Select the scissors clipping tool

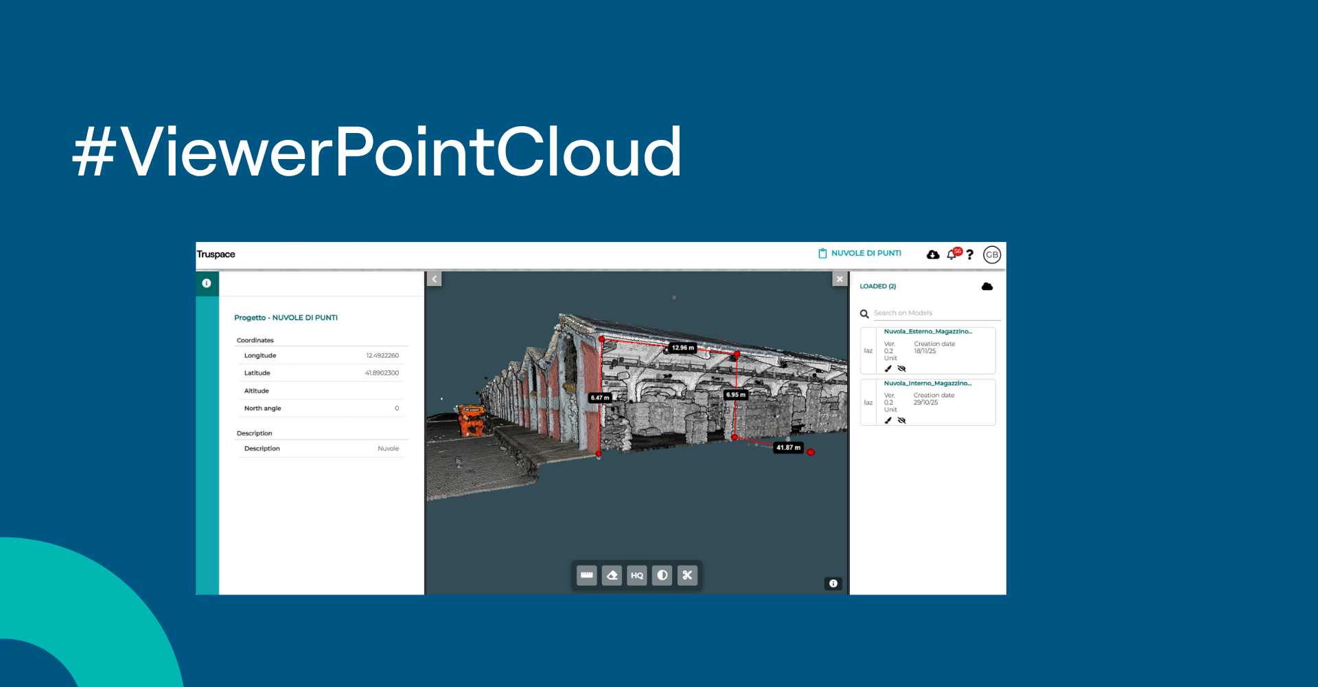687,575
